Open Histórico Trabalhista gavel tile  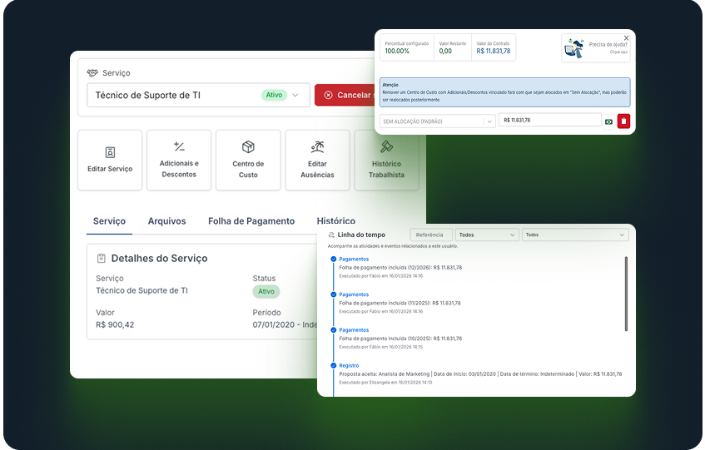point(386,160)
